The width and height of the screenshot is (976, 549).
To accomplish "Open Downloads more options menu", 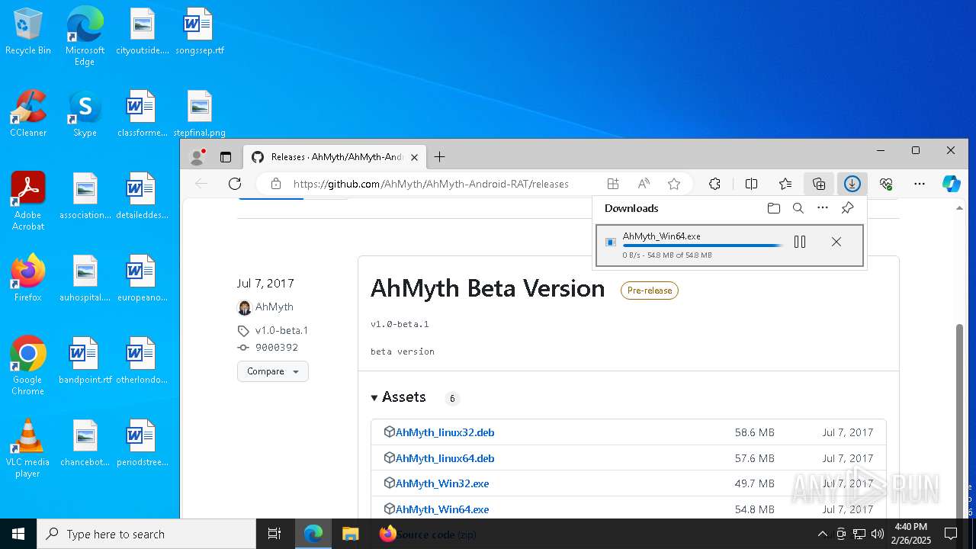I will tap(823, 208).
